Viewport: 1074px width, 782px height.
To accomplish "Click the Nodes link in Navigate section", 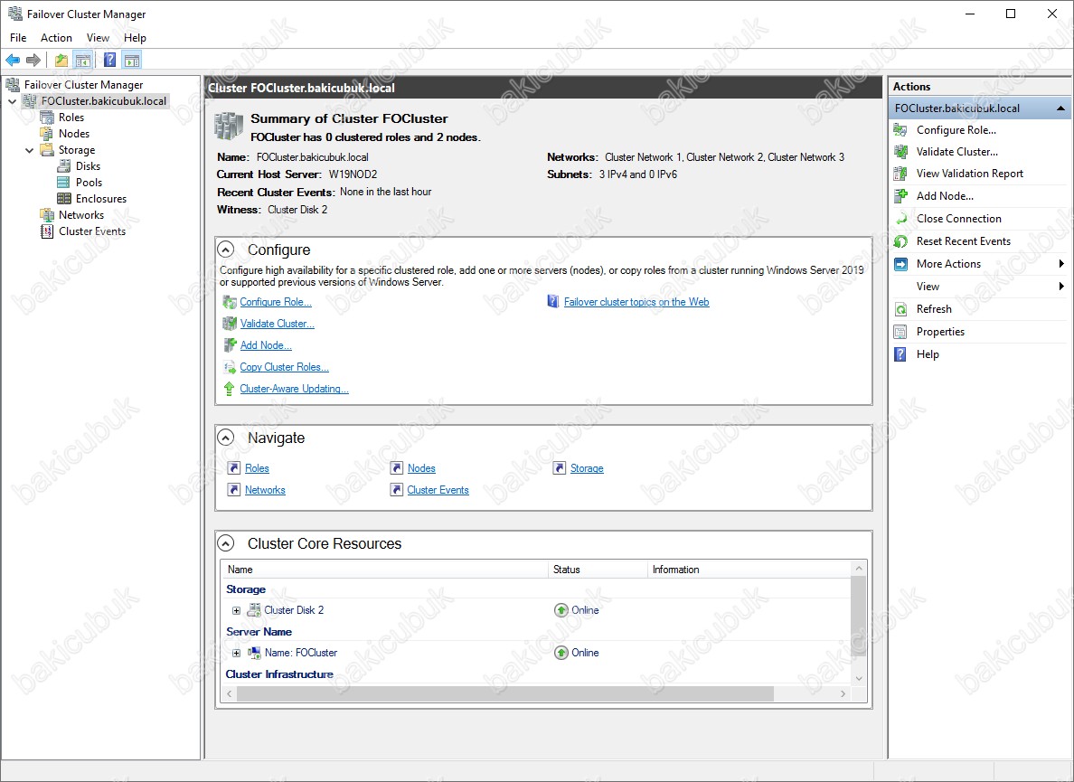I will coord(421,468).
